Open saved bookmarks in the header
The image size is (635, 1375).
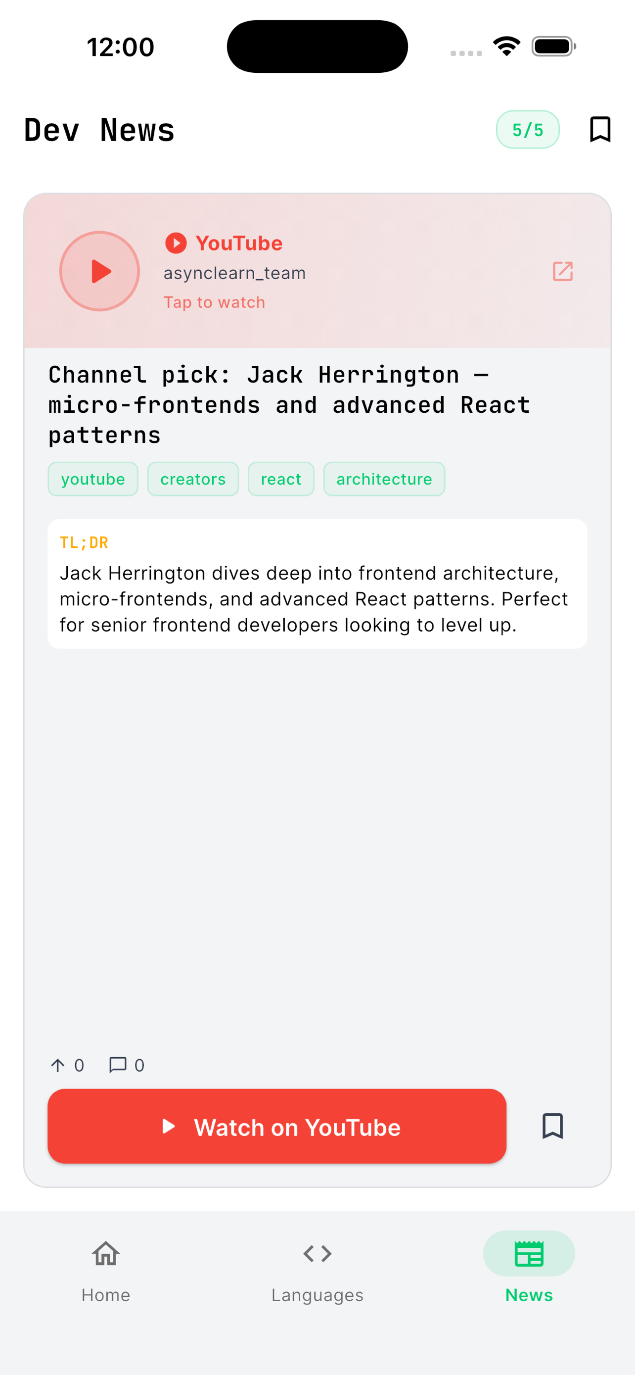click(x=600, y=130)
